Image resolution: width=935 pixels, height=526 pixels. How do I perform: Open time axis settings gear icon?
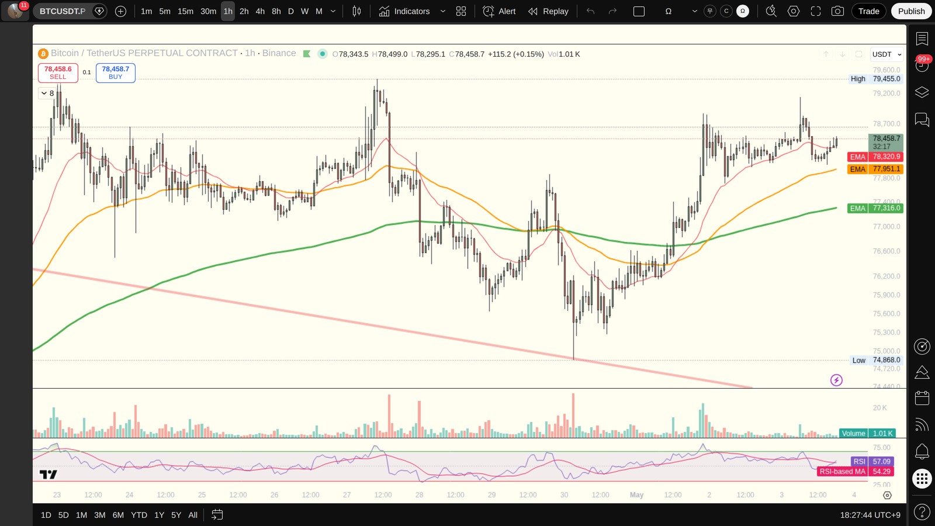887,495
